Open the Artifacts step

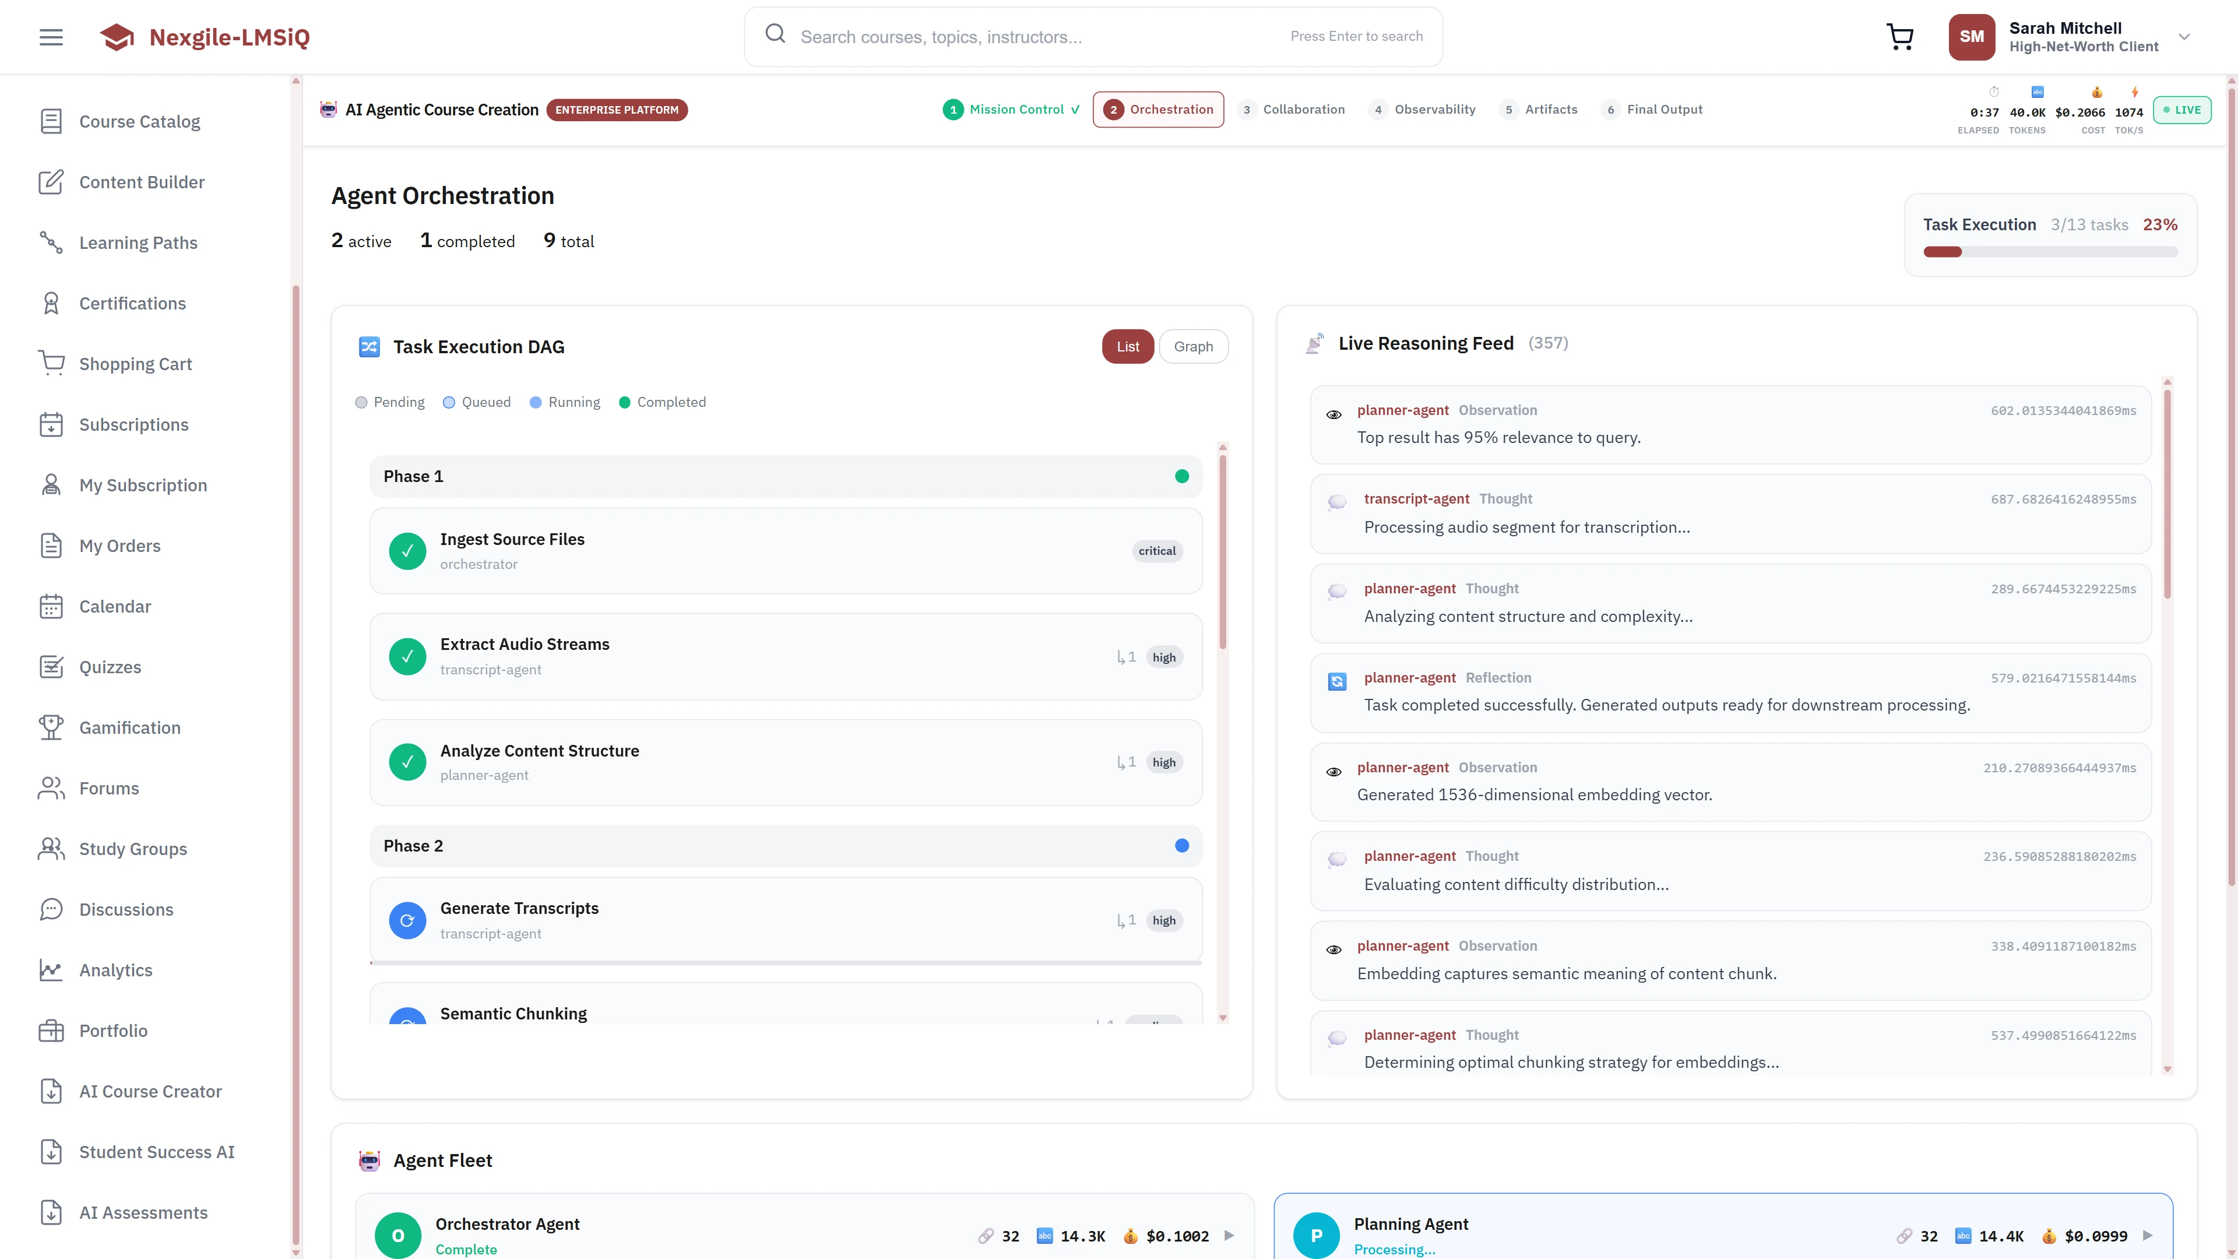(1539, 110)
